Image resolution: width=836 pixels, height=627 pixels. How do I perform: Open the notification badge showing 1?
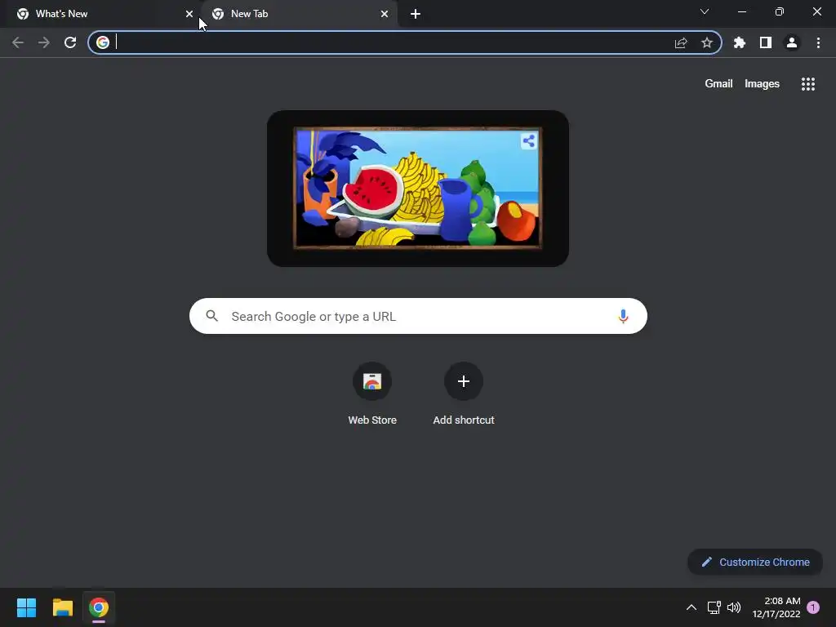(813, 607)
